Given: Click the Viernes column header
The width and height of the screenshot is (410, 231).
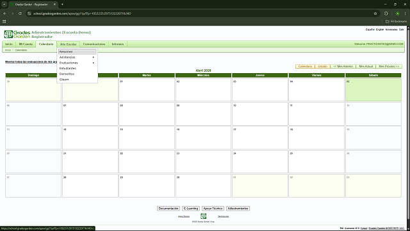Looking at the screenshot, I should tap(316, 76).
